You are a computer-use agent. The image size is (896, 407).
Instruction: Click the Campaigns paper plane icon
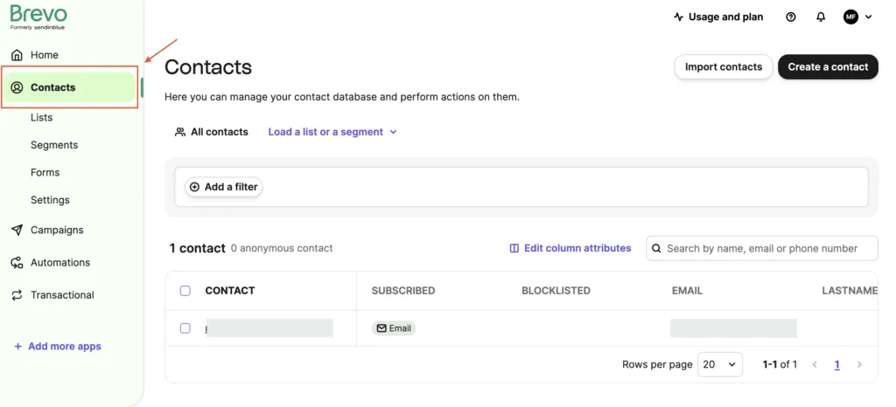(x=17, y=230)
